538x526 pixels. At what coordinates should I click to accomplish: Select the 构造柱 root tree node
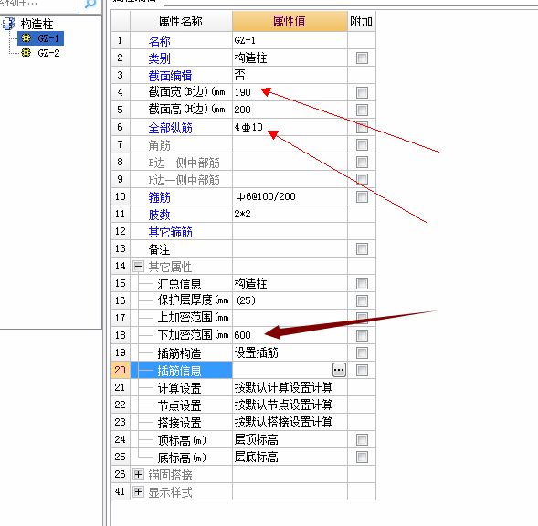(37, 24)
